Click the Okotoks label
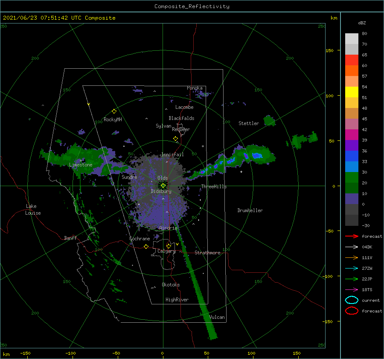Image resolution: width=384 pixels, height=359 pixels. pyautogui.click(x=171, y=285)
